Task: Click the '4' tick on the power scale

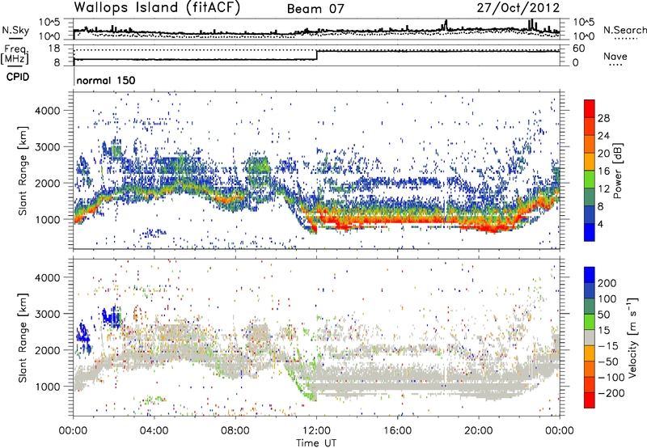Action: [601, 224]
